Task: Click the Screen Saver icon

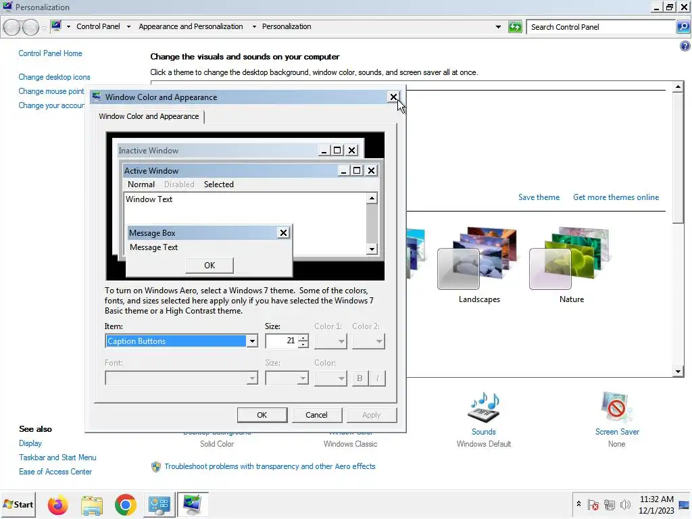Action: (616, 407)
